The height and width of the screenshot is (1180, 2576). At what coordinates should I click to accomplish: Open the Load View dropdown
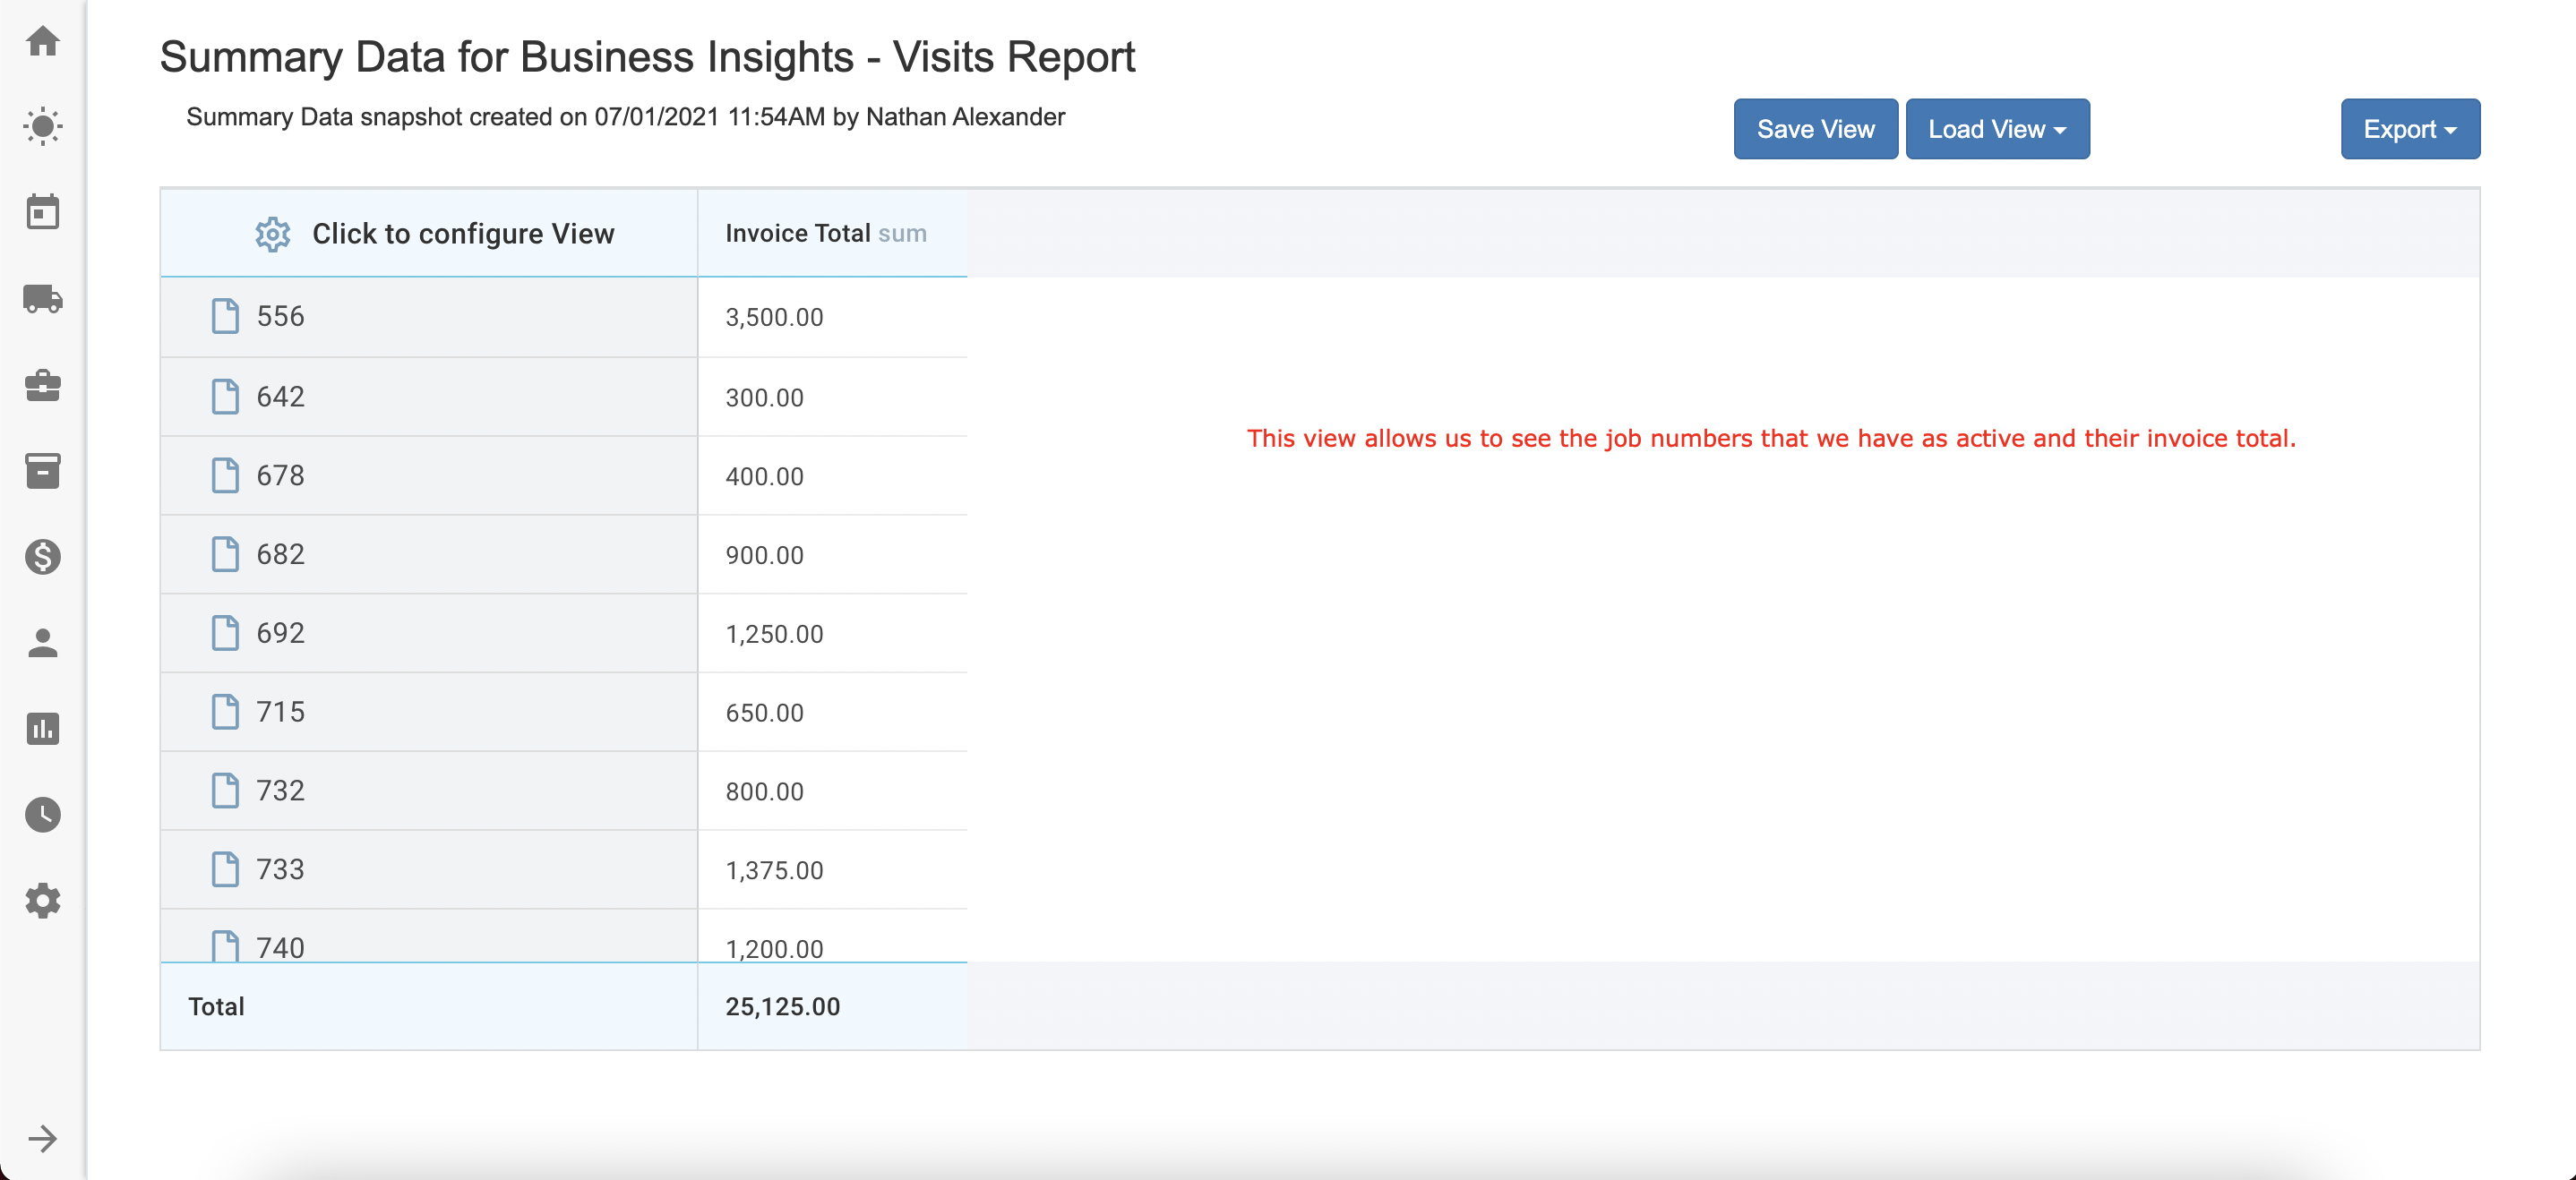click(x=1996, y=129)
